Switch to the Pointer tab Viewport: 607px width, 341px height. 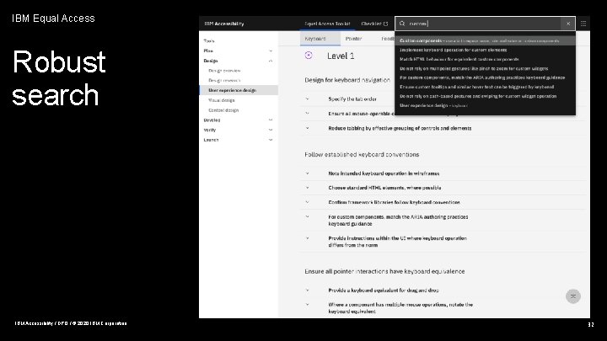353,39
